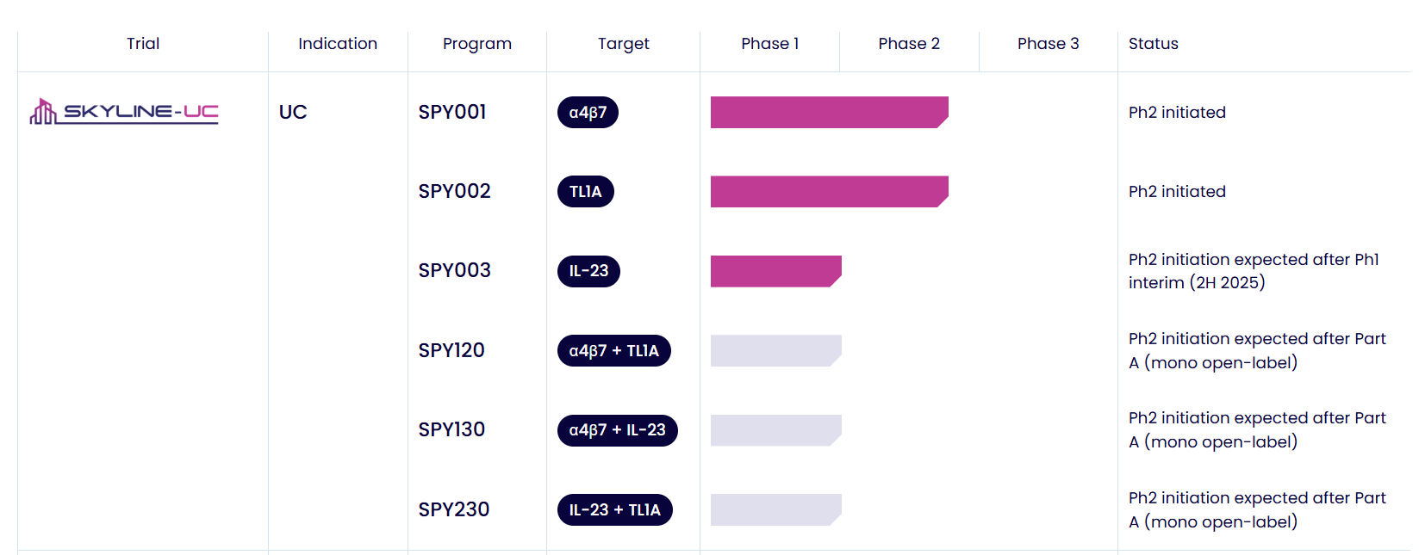Click the SPY002 pink progress bar
1419x555 pixels.
pyautogui.click(x=828, y=192)
